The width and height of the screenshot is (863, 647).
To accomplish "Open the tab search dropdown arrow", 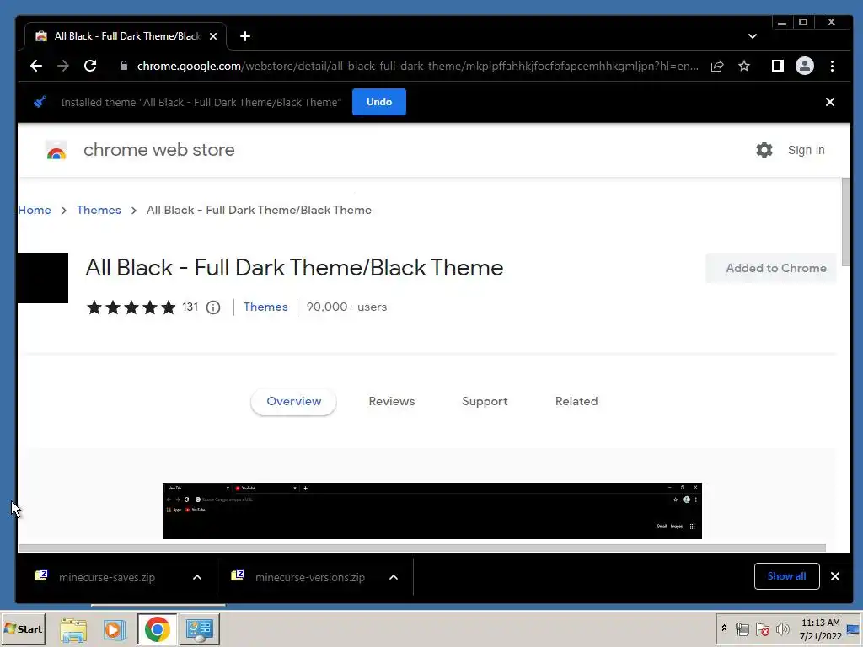I will pos(753,36).
